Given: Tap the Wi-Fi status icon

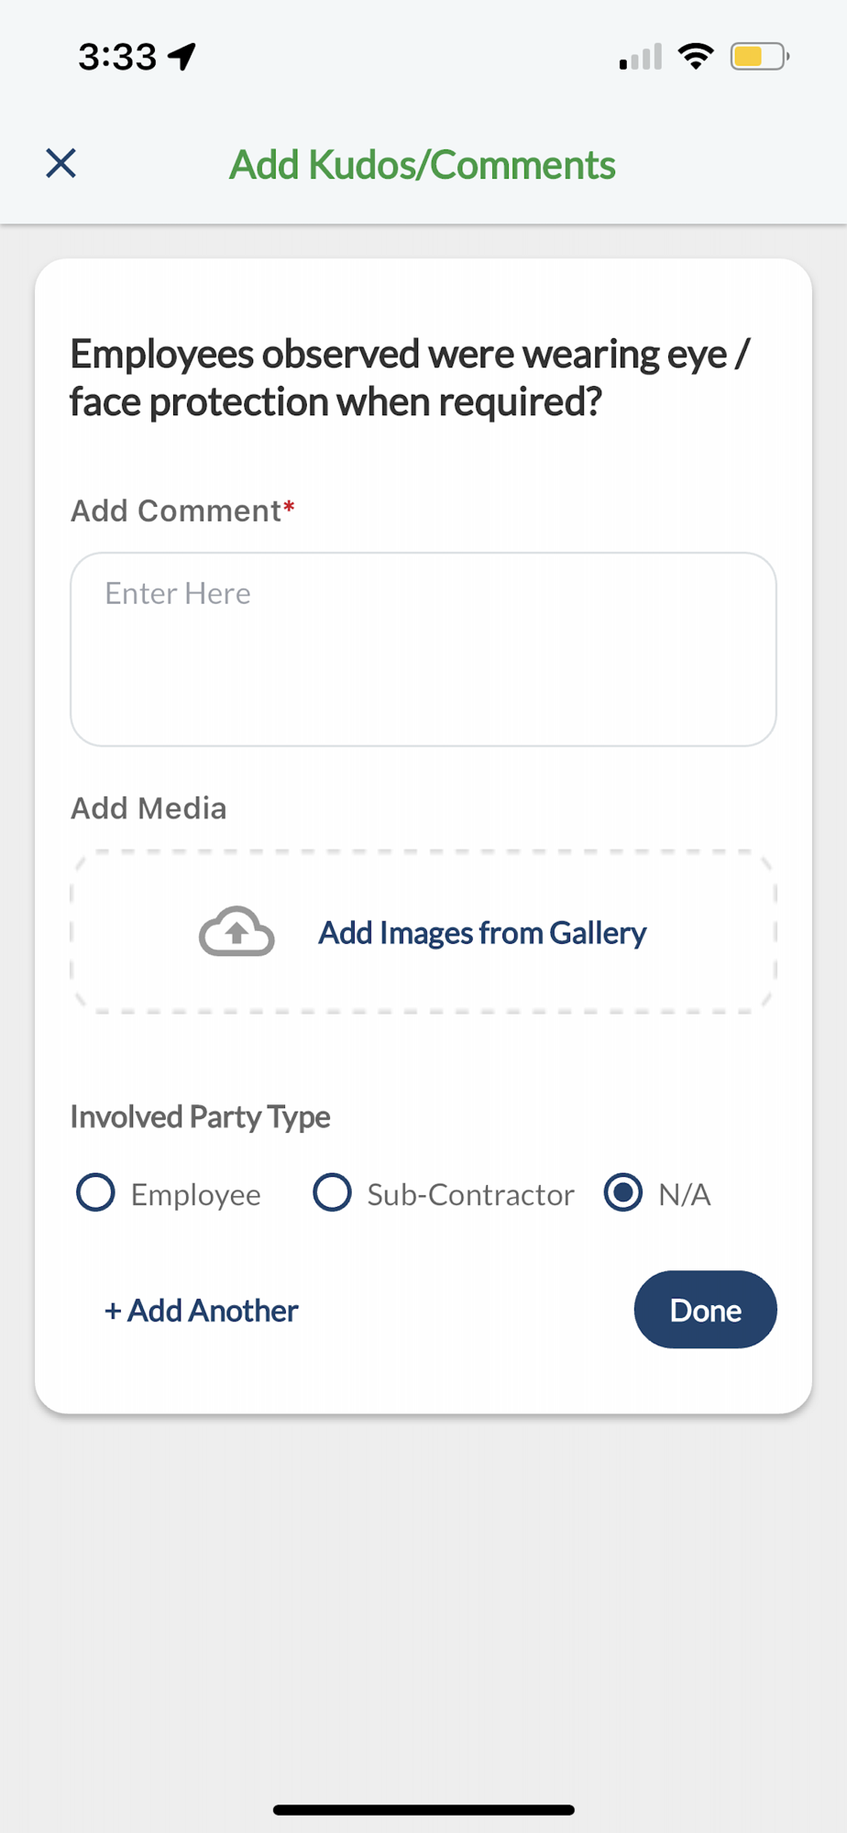Looking at the screenshot, I should 696,57.
